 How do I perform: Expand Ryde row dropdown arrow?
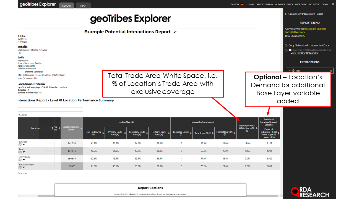[x=24, y=152]
